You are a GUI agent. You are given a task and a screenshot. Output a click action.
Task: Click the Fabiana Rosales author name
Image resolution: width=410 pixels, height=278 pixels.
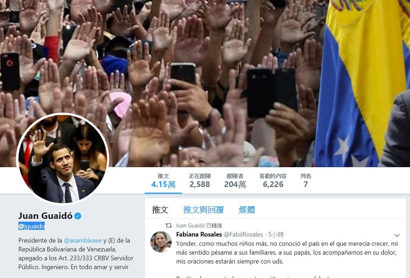[199, 234]
